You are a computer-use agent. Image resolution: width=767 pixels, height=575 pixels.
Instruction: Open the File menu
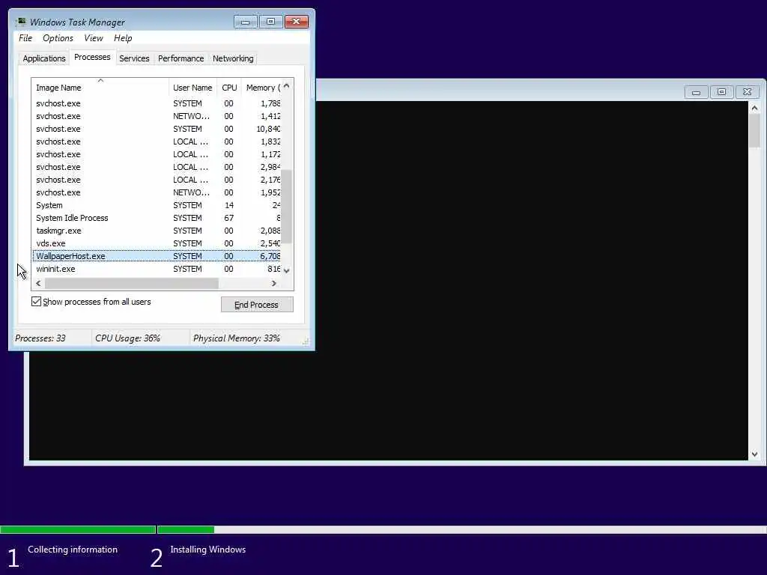click(x=25, y=38)
